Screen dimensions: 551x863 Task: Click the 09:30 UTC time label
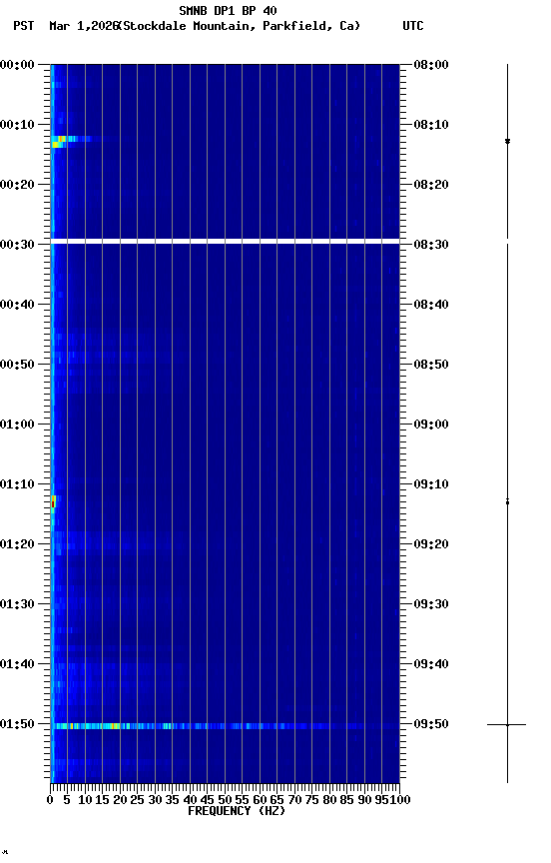point(431,605)
